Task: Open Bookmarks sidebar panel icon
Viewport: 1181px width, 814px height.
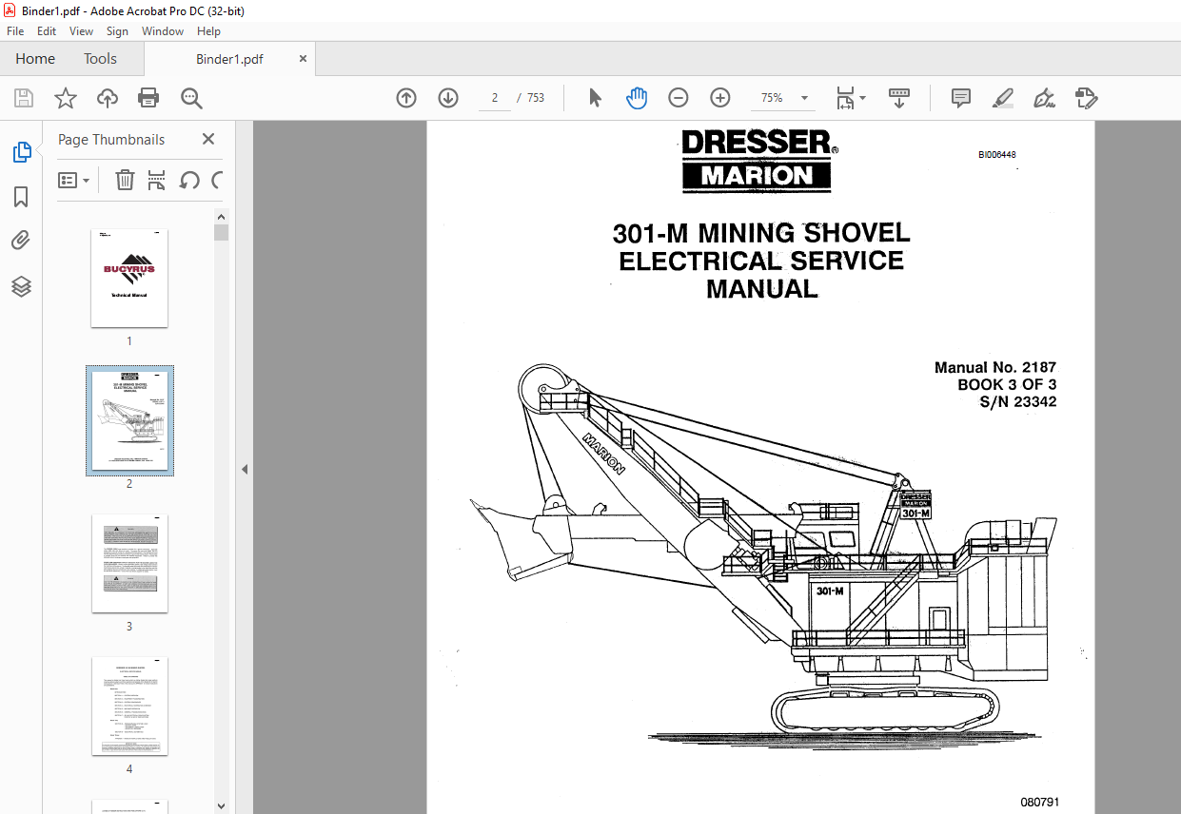Action: coord(21,197)
